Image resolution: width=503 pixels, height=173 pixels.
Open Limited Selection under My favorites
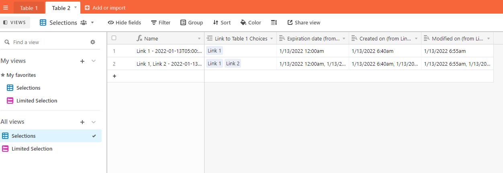[x=32, y=101]
